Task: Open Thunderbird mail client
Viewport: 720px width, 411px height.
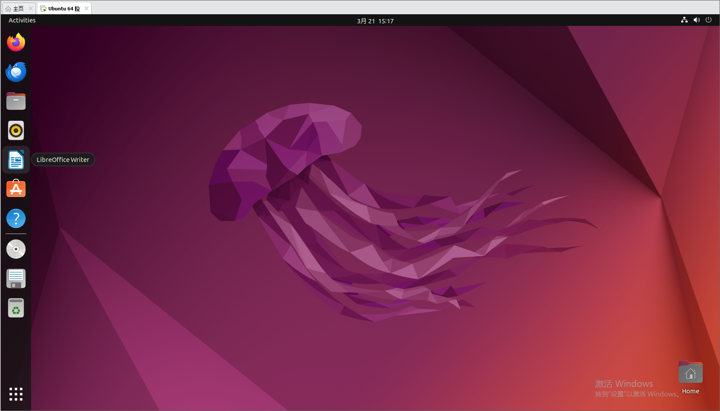Action: [x=16, y=72]
